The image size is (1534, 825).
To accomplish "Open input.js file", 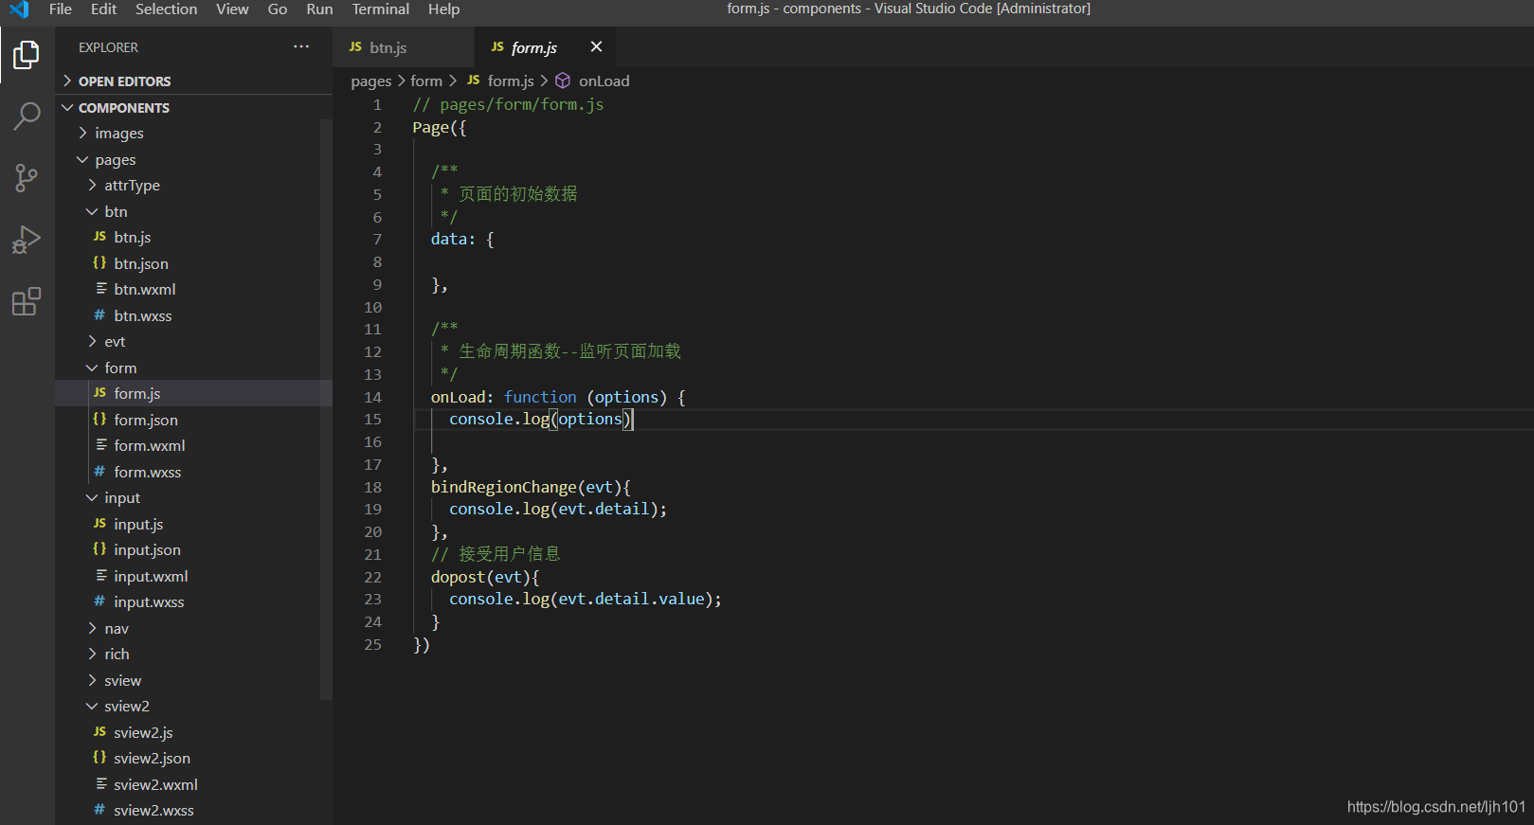I will [193, 524].
